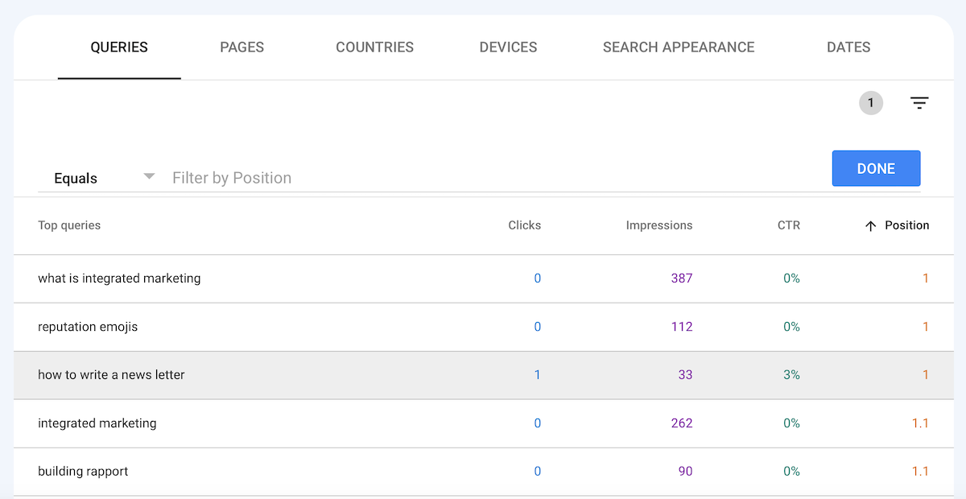Click position 1.1 in building rapport row
The height and width of the screenshot is (499, 966).
pos(920,472)
